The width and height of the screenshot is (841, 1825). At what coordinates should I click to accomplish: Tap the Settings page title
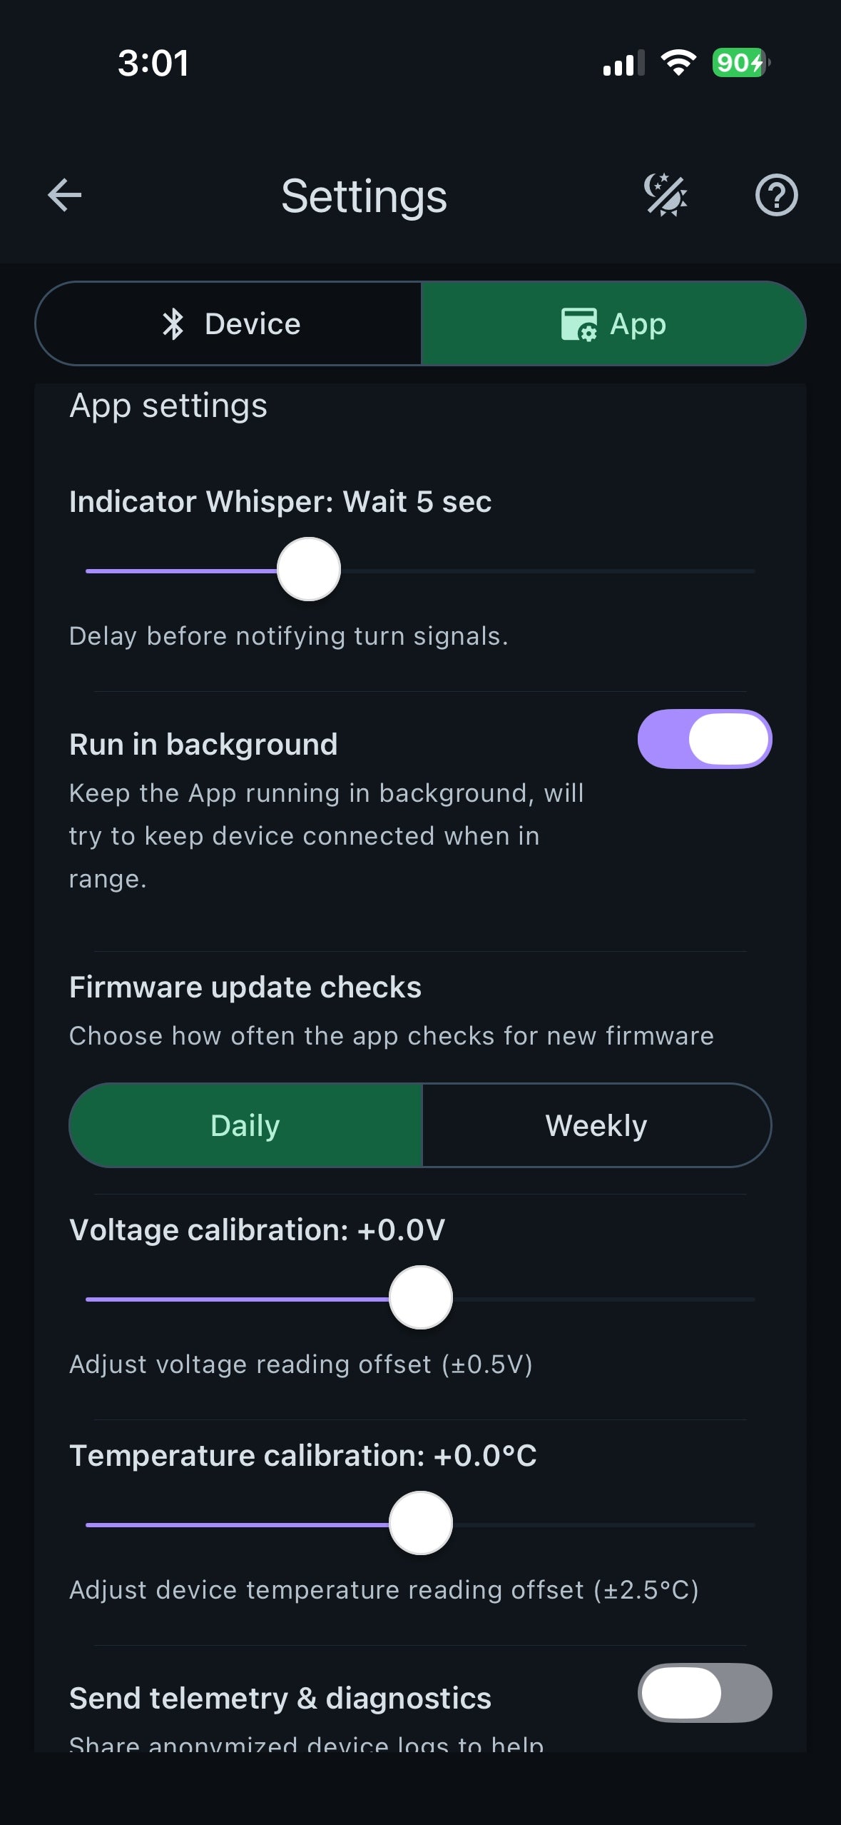tap(364, 196)
